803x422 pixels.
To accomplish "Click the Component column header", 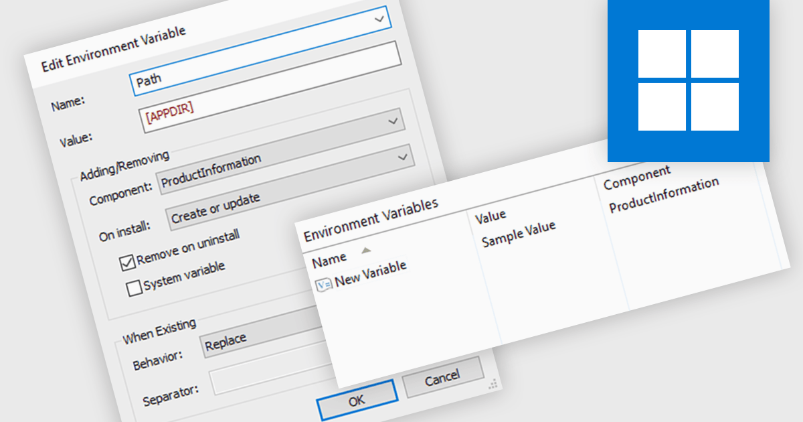I will coord(636,171).
